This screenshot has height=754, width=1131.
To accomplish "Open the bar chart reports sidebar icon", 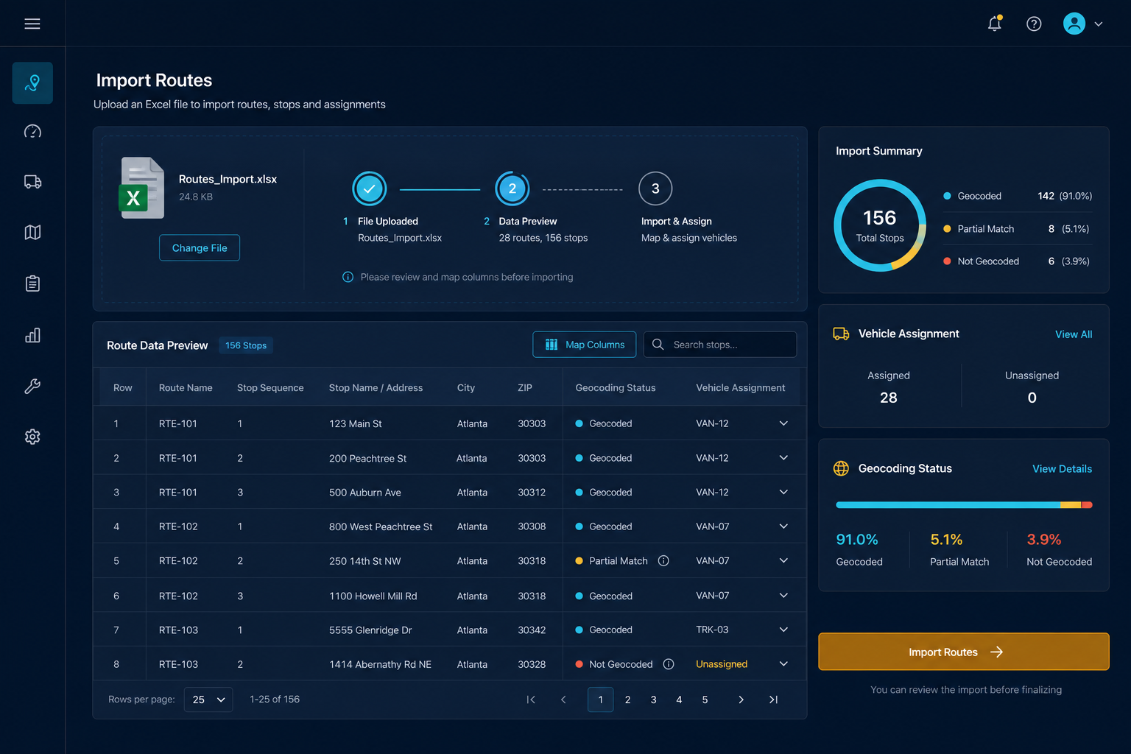I will pyautogui.click(x=32, y=335).
